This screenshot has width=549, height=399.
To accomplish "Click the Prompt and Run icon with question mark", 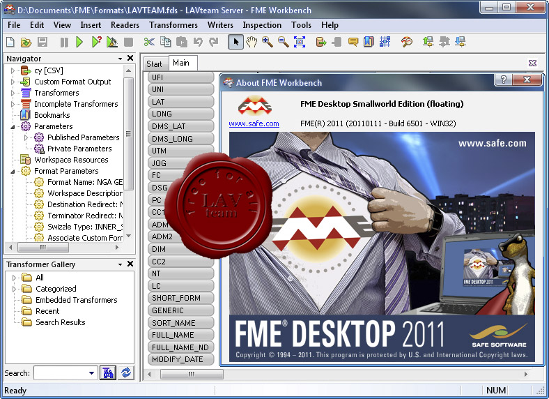I will point(96,42).
